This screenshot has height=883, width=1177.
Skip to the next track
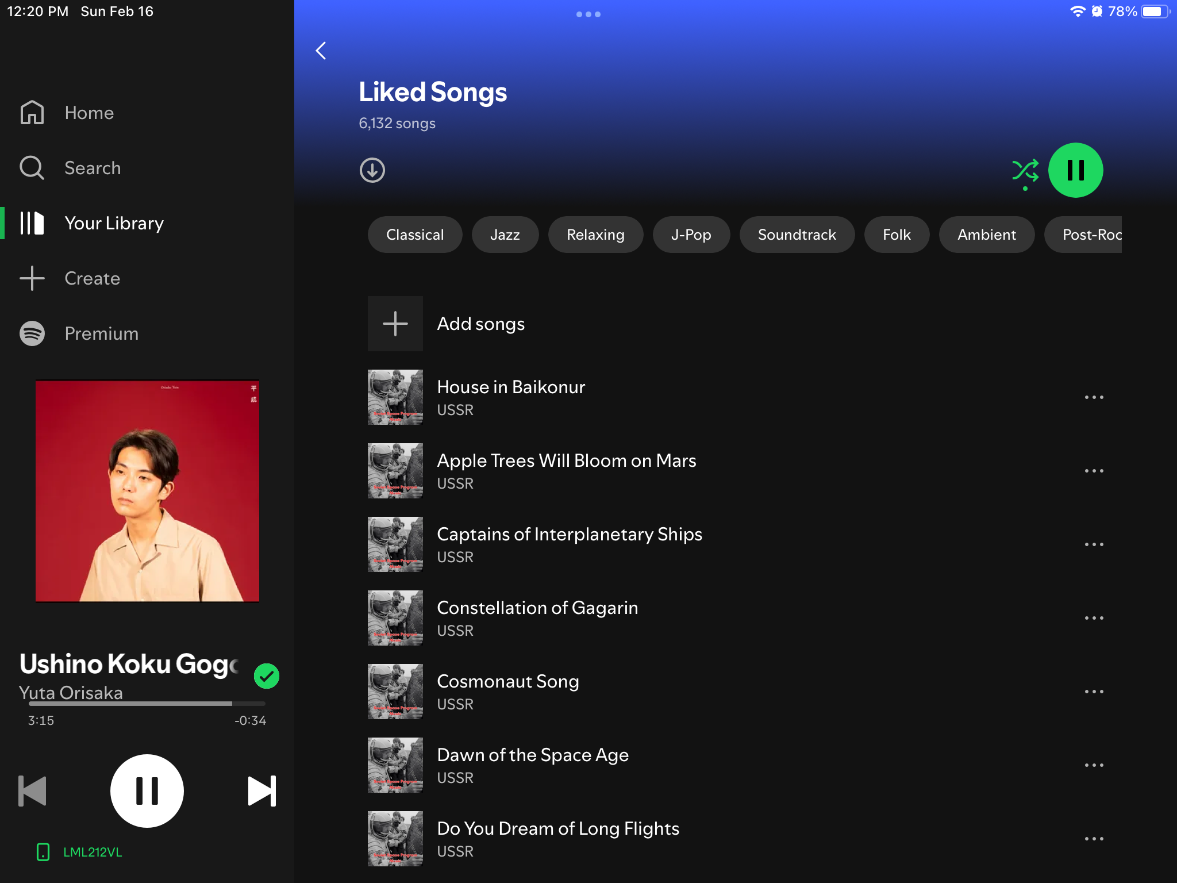(261, 791)
